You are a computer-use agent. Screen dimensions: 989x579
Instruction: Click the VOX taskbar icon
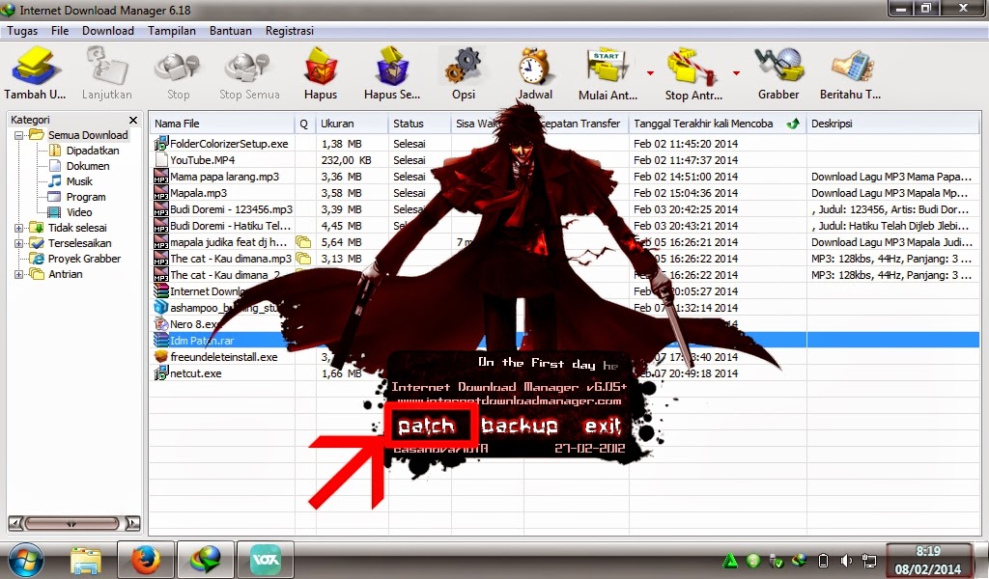(x=265, y=560)
